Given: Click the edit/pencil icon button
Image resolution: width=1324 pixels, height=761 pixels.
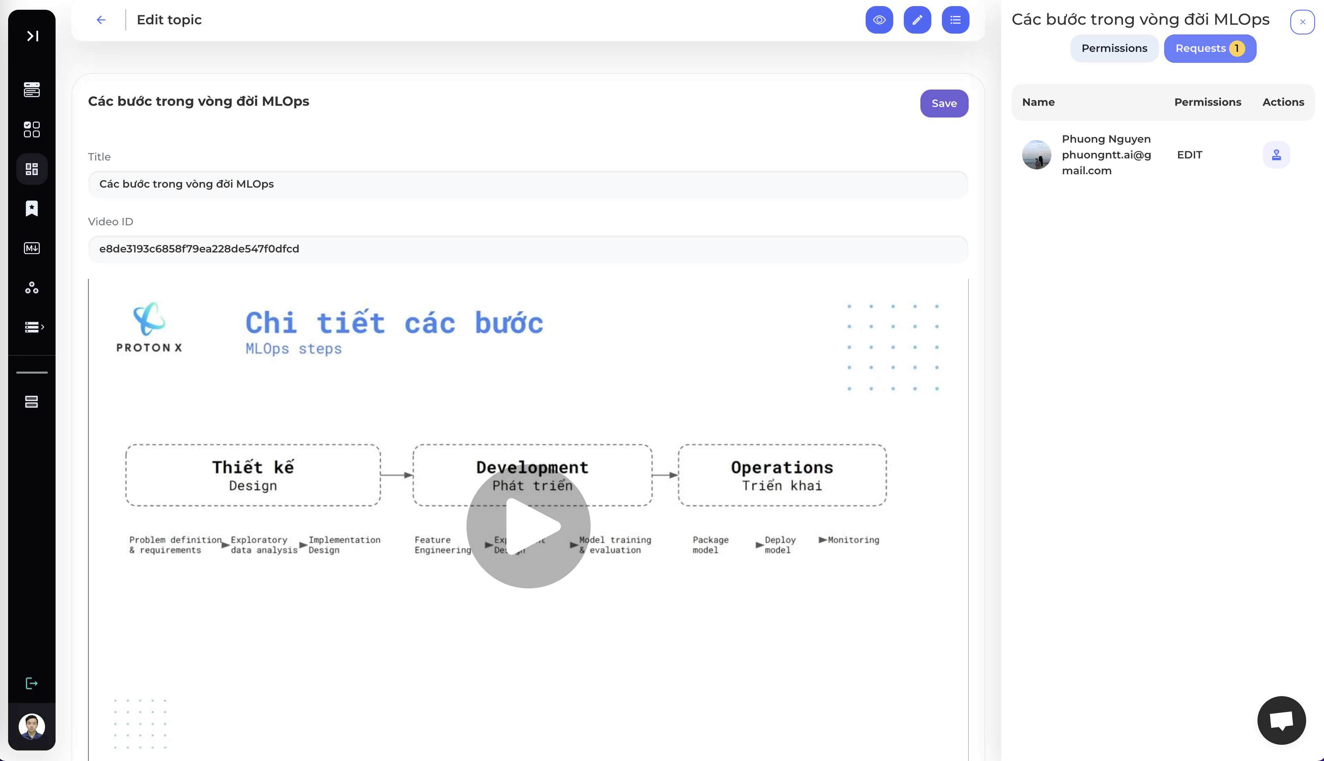Looking at the screenshot, I should click(918, 20).
